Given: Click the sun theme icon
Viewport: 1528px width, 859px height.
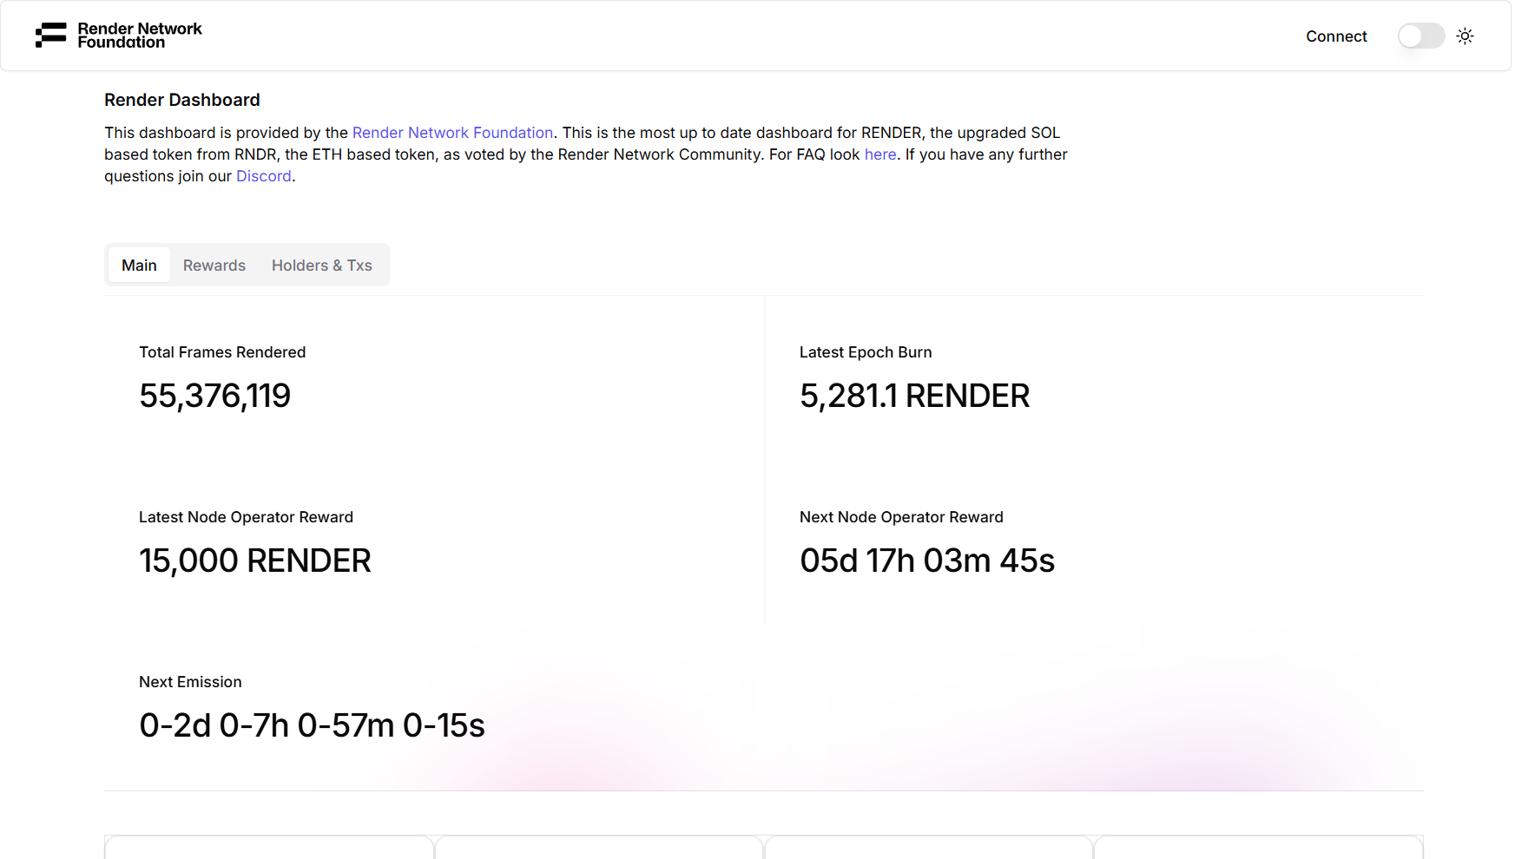Looking at the screenshot, I should (1465, 36).
